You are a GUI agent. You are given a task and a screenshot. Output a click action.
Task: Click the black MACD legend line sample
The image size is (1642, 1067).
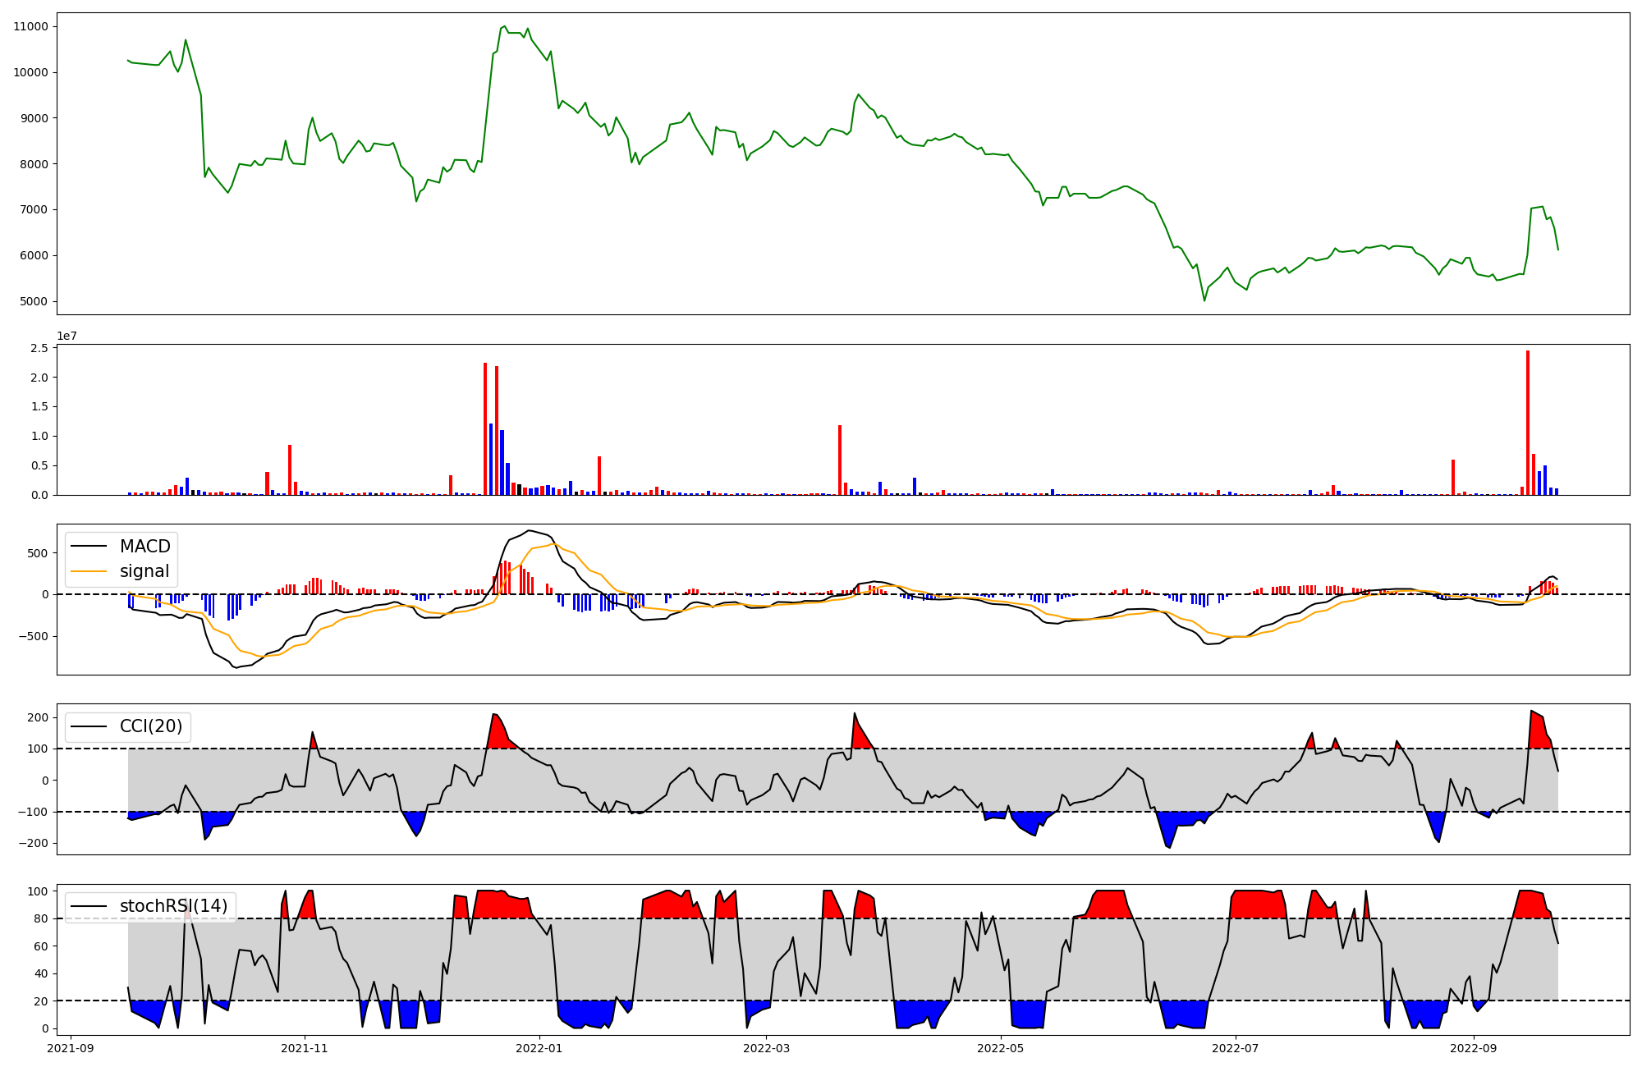coord(89,547)
